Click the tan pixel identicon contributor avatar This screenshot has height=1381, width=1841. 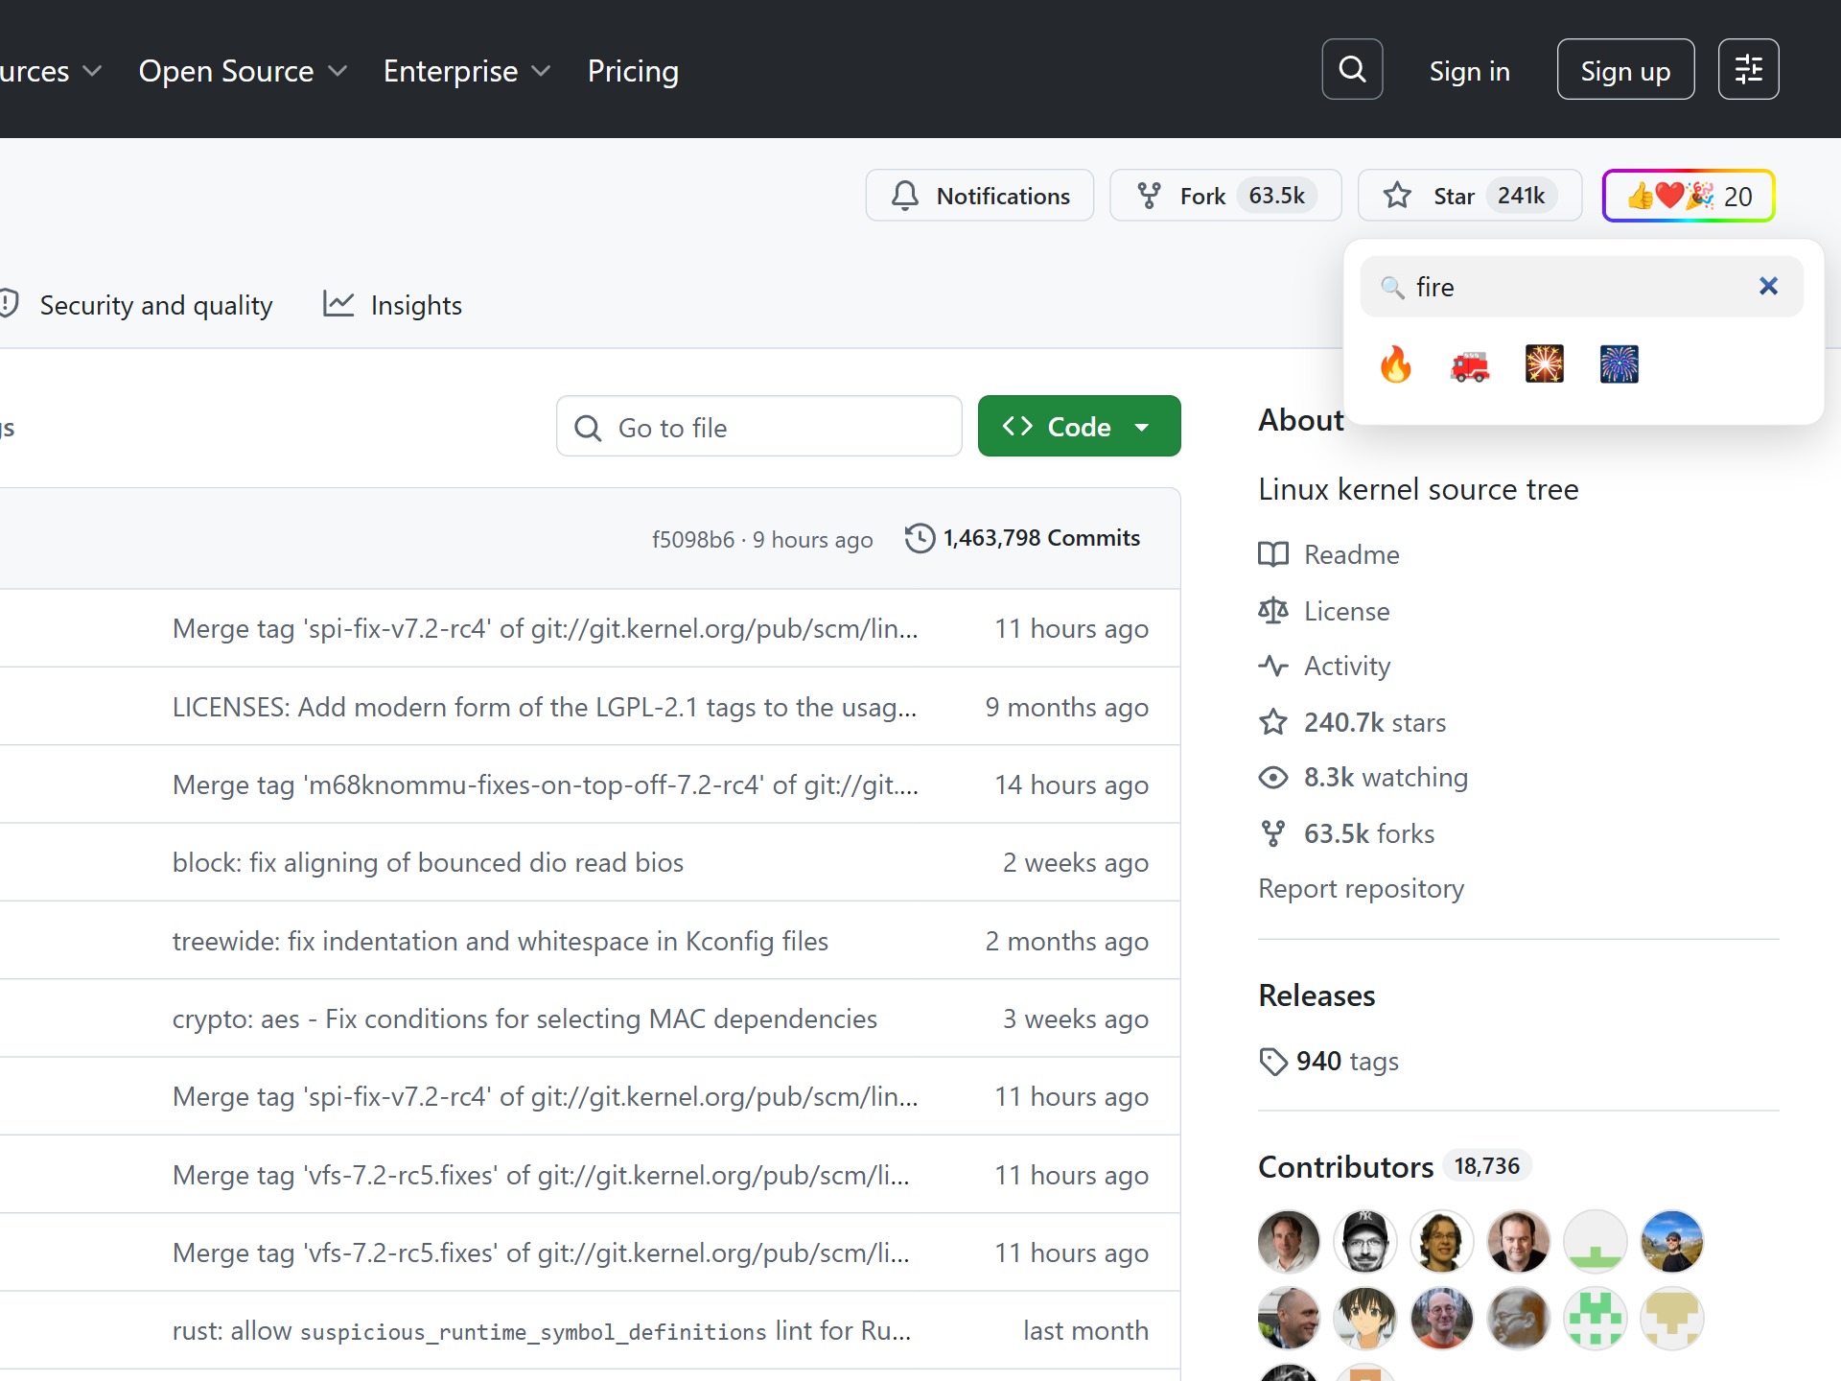click(x=1672, y=1318)
